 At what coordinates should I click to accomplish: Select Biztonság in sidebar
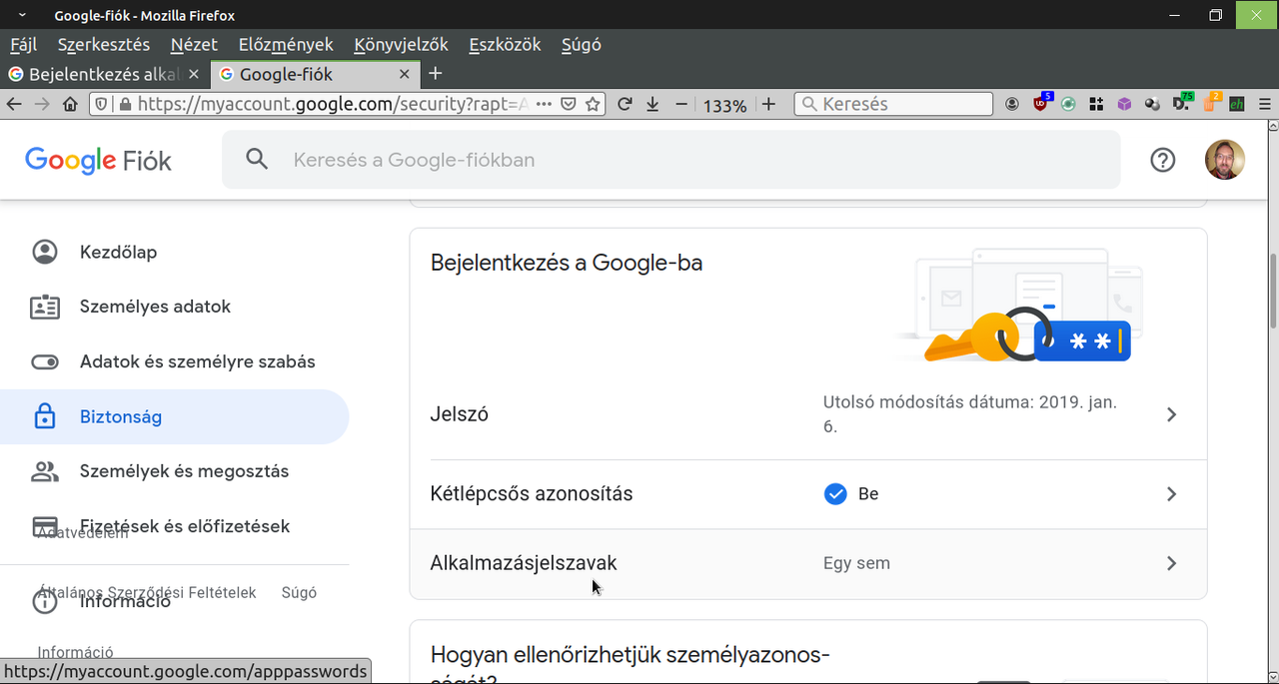click(x=174, y=416)
